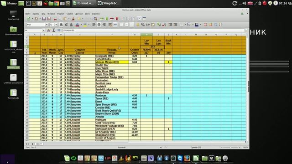292x164 pixels.
Task: Click the New spreadsheet icon
Action: 28,19
